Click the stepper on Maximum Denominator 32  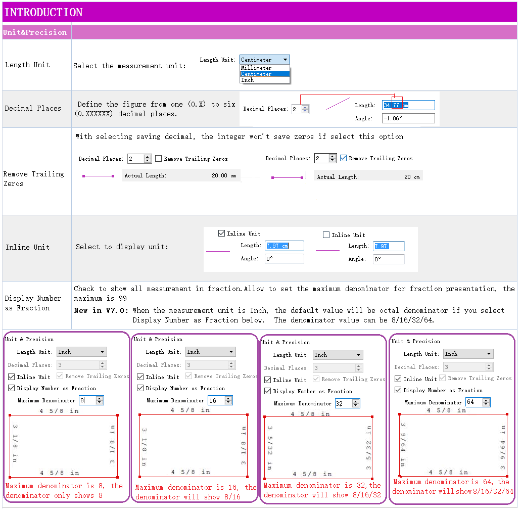pos(356,403)
